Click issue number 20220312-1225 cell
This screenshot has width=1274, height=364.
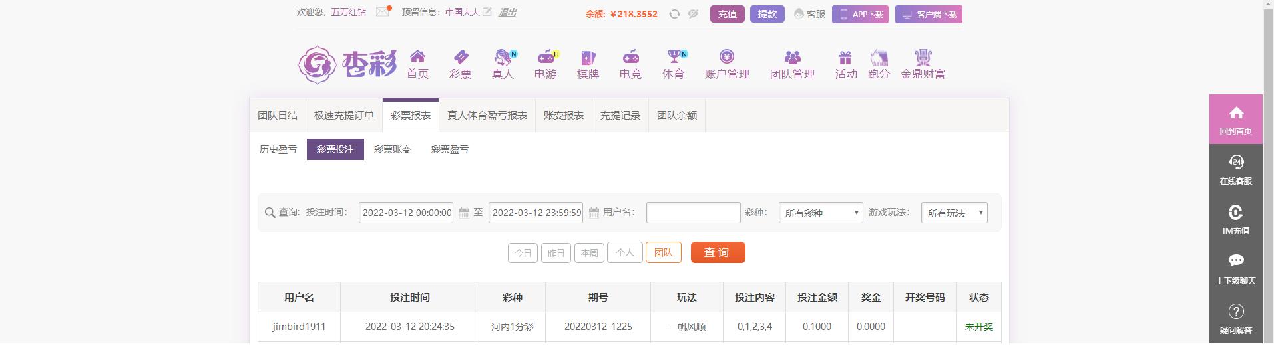click(x=598, y=327)
